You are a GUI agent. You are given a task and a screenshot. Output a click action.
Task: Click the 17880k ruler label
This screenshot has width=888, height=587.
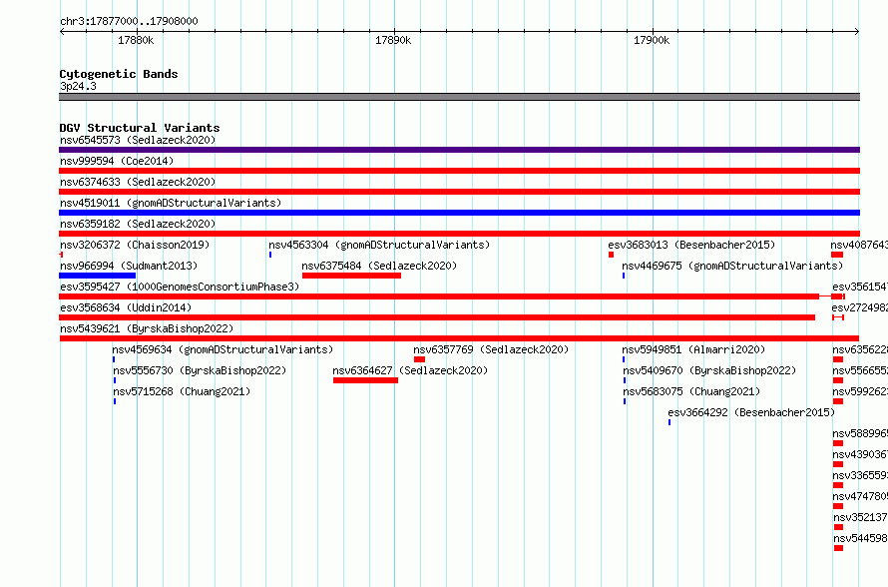coord(136,40)
